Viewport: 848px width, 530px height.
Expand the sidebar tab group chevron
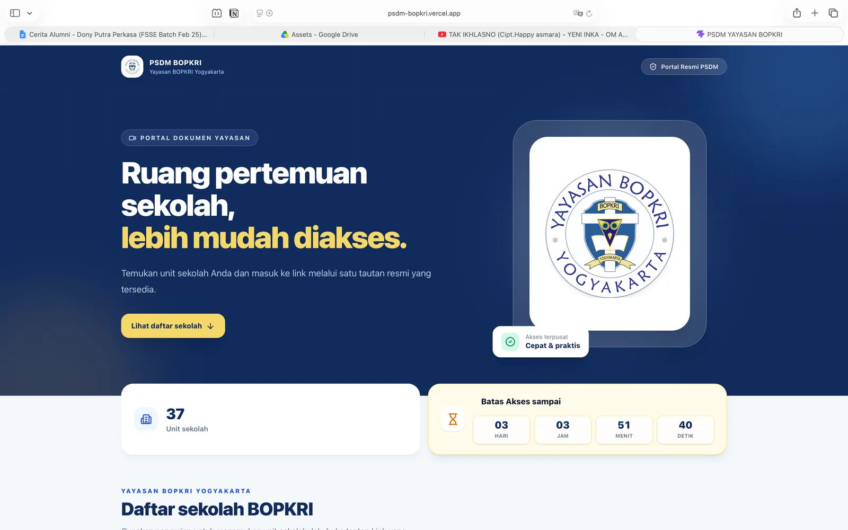(30, 13)
